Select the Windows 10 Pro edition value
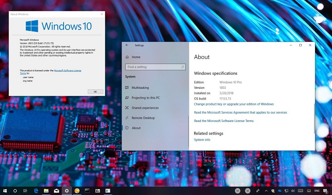Viewport: 332px width, 195px height. (230, 82)
